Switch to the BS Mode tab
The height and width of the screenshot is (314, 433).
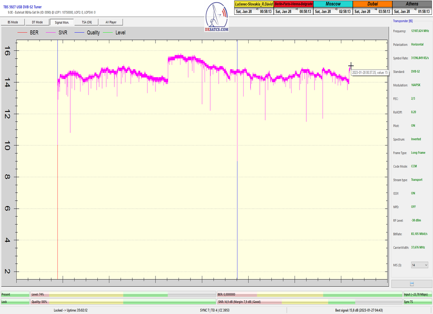13,22
